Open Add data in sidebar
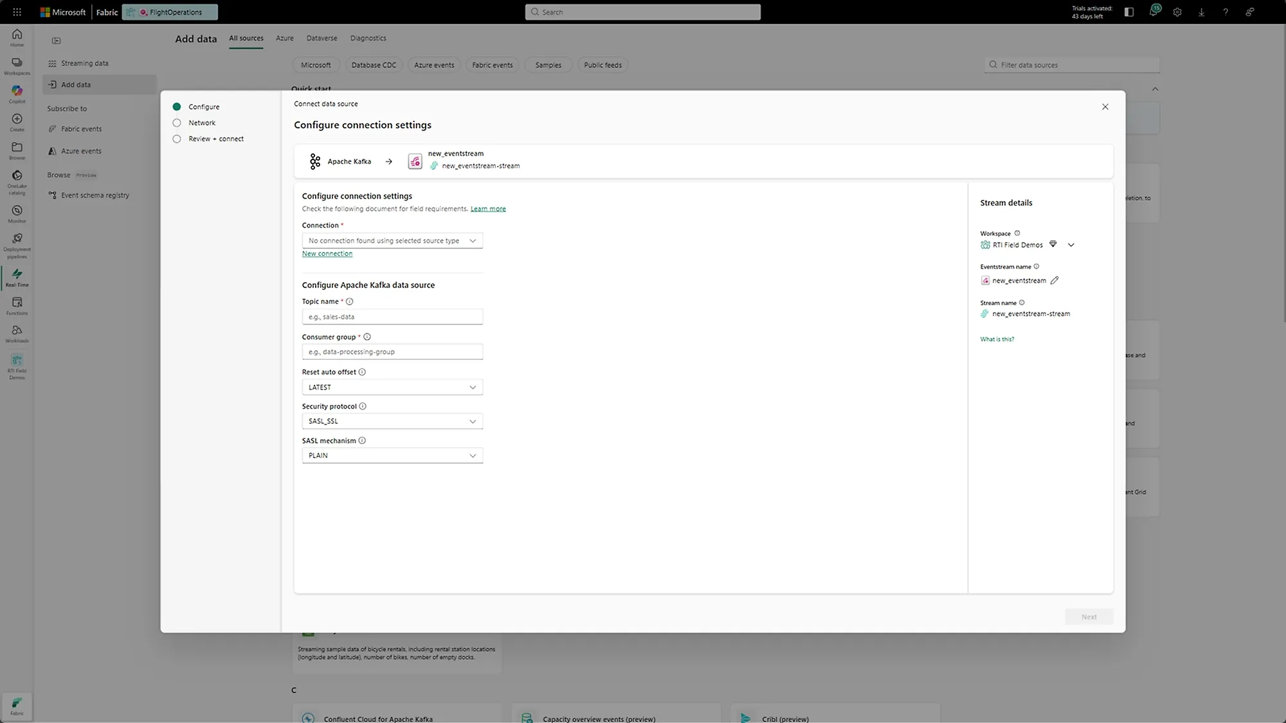 click(100, 84)
